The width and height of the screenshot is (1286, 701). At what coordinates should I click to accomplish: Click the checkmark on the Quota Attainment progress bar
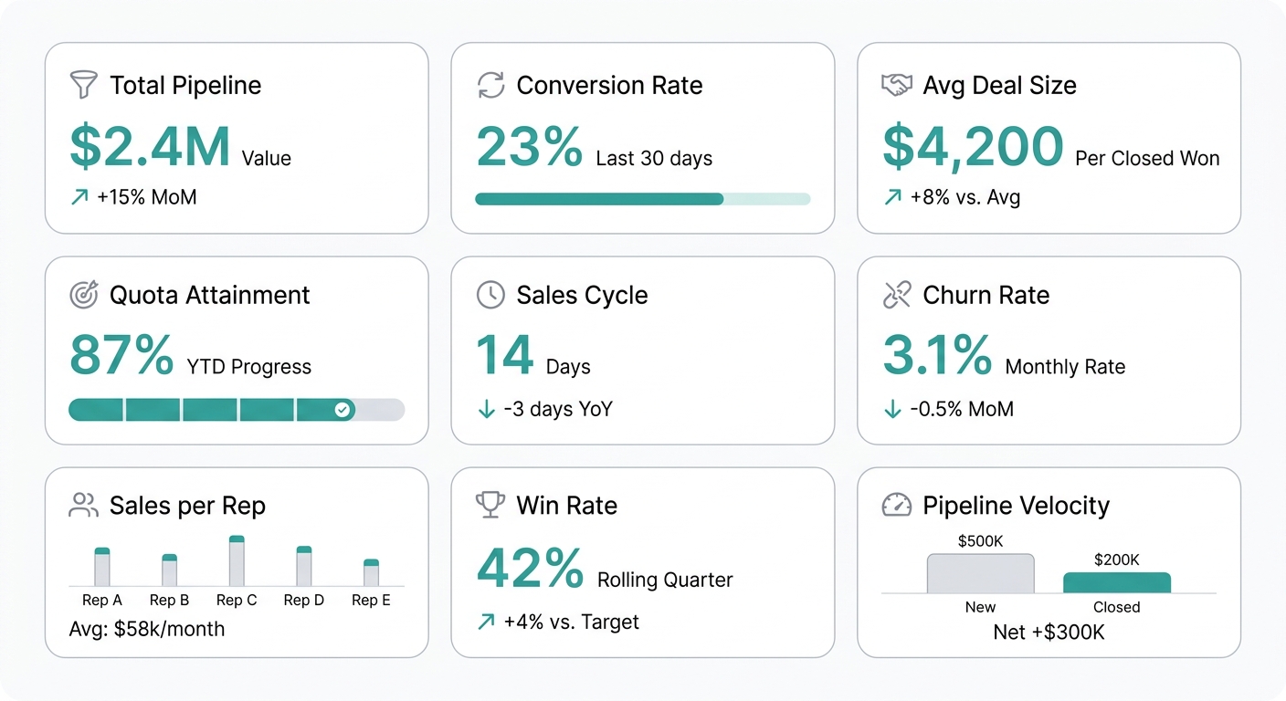342,410
